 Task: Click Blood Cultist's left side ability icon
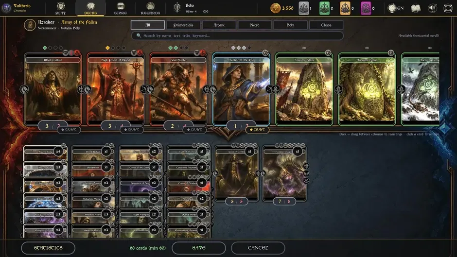24,89
